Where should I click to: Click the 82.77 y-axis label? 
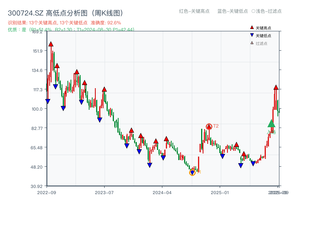coord(37,128)
